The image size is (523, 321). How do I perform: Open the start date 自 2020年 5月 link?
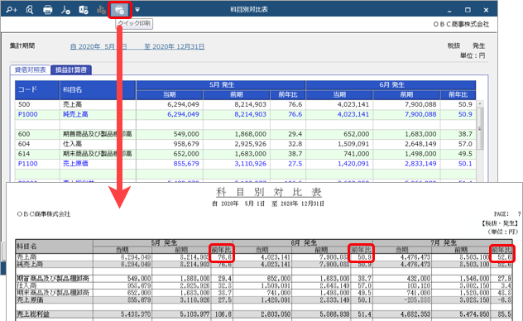point(98,46)
